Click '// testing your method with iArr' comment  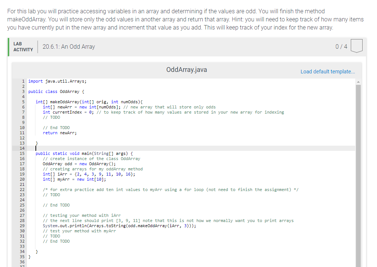pos(82,215)
